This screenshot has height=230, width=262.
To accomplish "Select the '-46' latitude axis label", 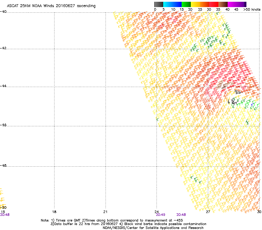I will tap(3, 125).
